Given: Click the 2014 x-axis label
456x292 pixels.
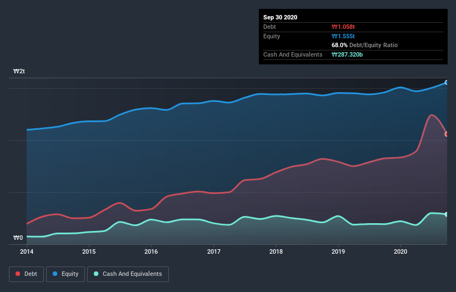Looking at the screenshot, I should click(x=27, y=251).
